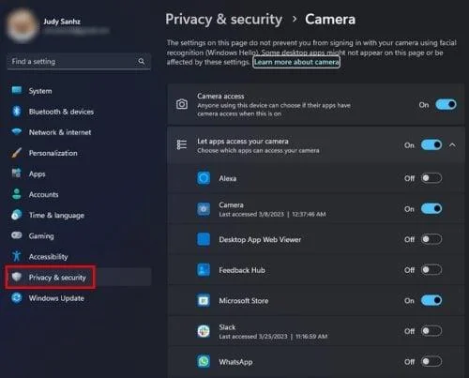Click the System sidebar icon

pyautogui.click(x=17, y=91)
